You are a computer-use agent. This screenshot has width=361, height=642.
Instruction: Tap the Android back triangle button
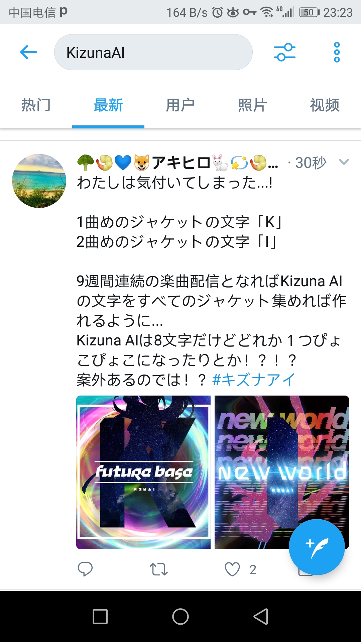click(261, 616)
